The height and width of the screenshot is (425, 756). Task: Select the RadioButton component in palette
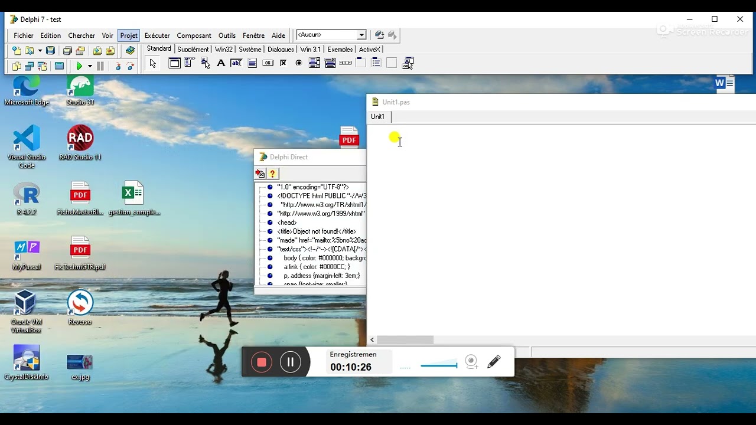(x=299, y=63)
